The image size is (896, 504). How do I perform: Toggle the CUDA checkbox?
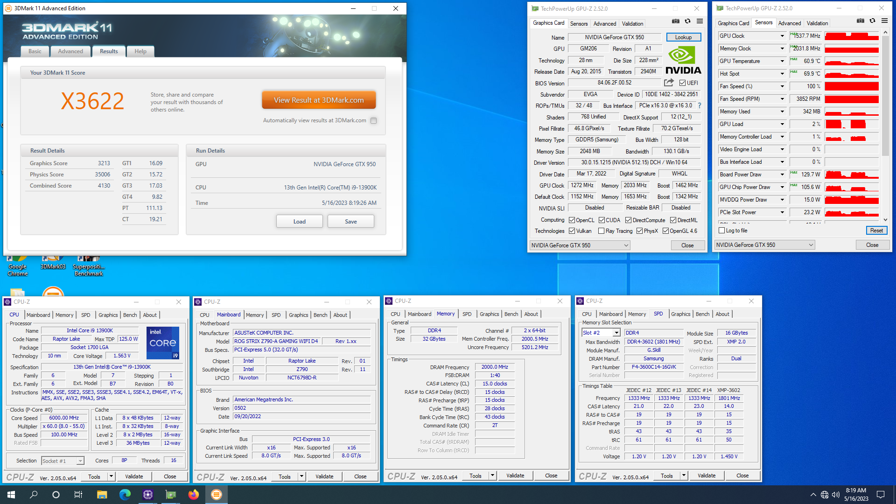pos(602,220)
